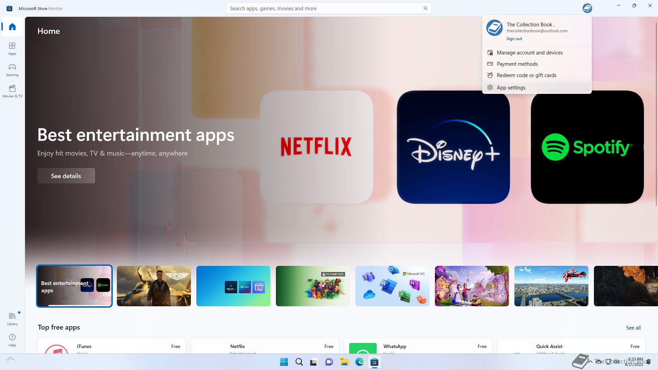Open the Apps section in sidebar

tap(12, 48)
